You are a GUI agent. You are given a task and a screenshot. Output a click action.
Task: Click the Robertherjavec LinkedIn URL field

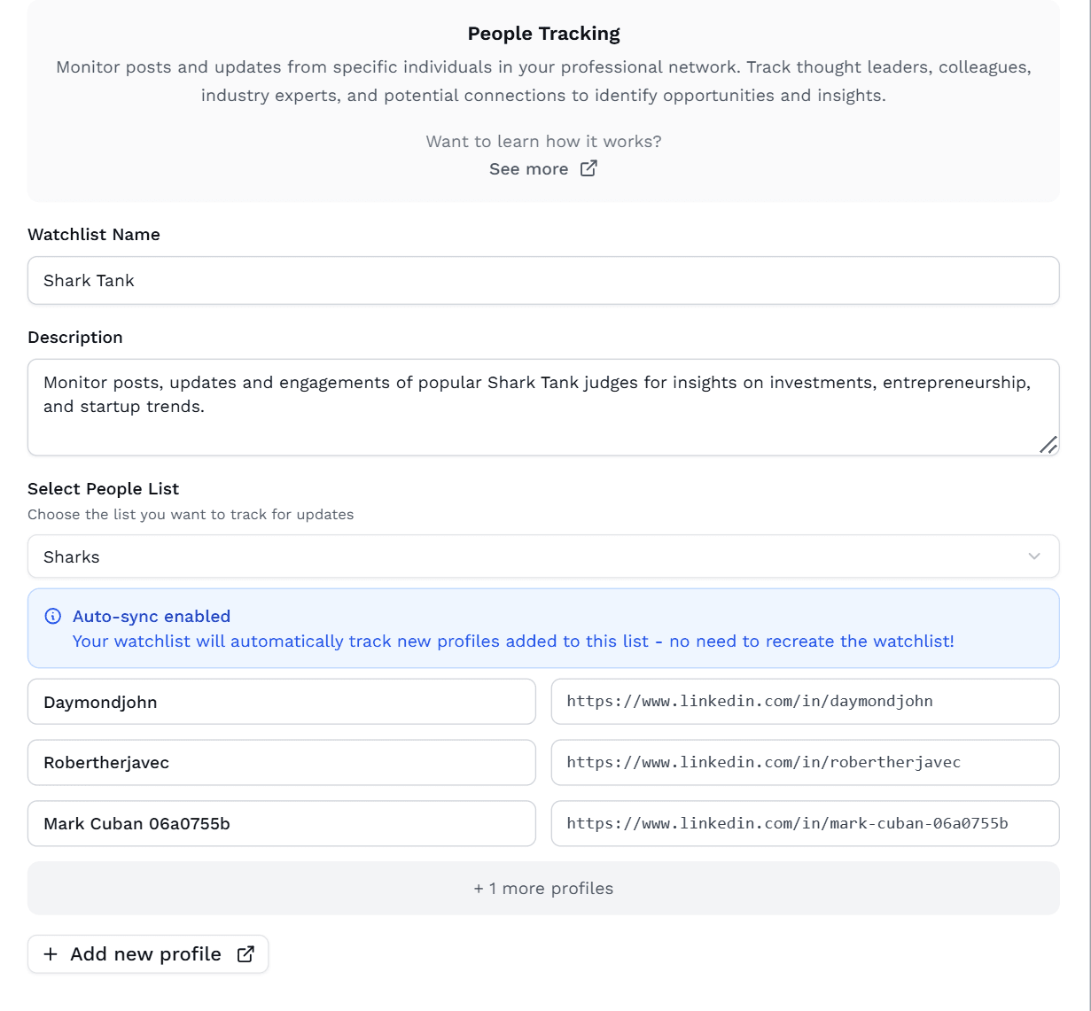tap(805, 762)
